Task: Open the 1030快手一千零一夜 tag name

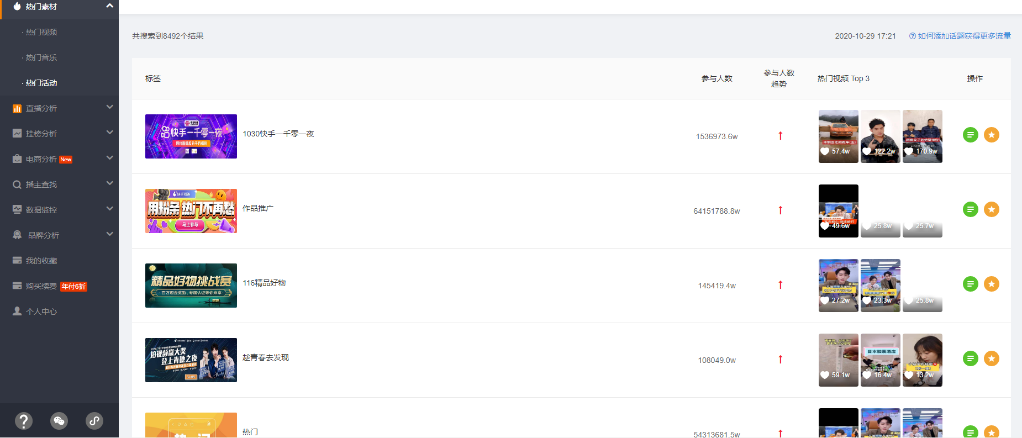Action: click(278, 134)
